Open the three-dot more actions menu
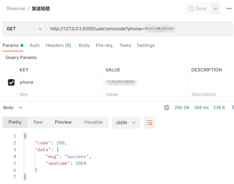The height and width of the screenshot is (184, 234). tap(229, 9)
